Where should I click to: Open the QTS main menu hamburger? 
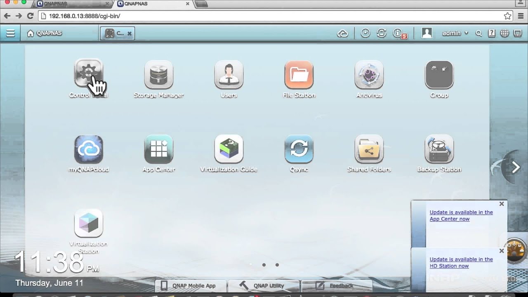tap(10, 33)
